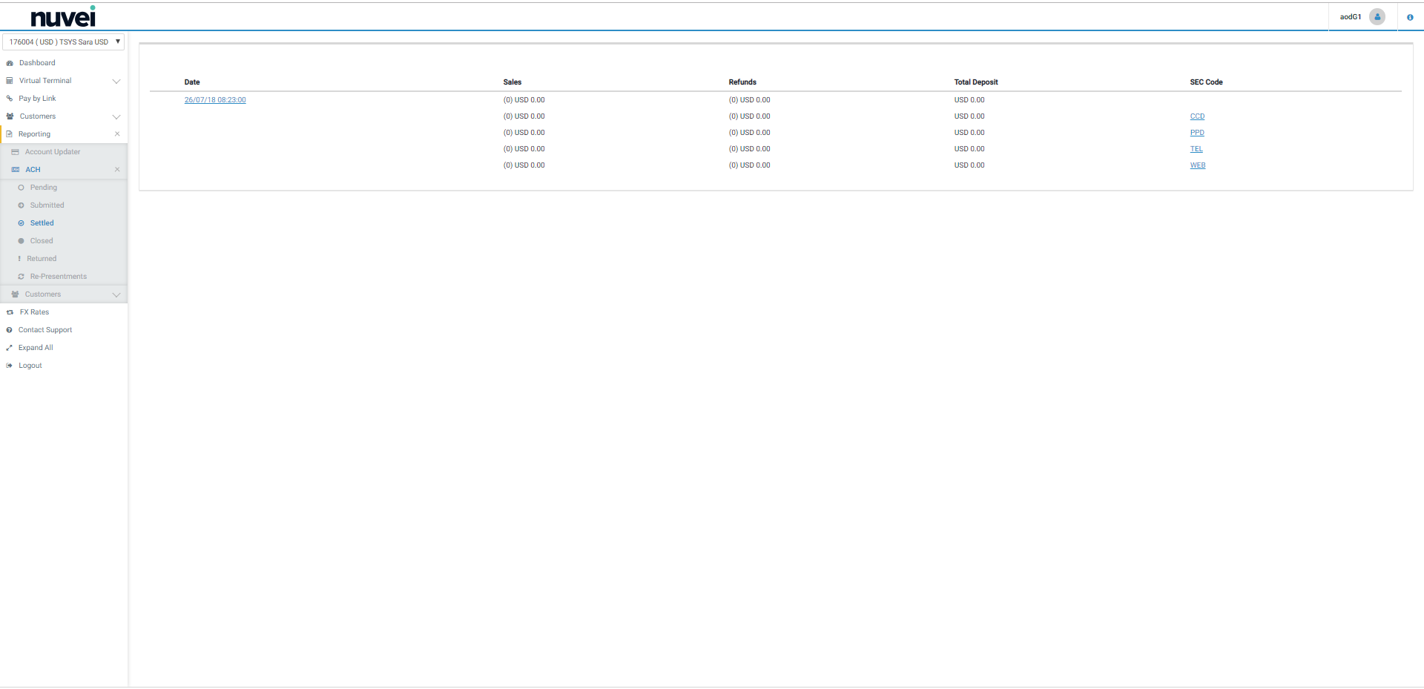Expand the Virtual Terminal menu chevron

click(116, 81)
